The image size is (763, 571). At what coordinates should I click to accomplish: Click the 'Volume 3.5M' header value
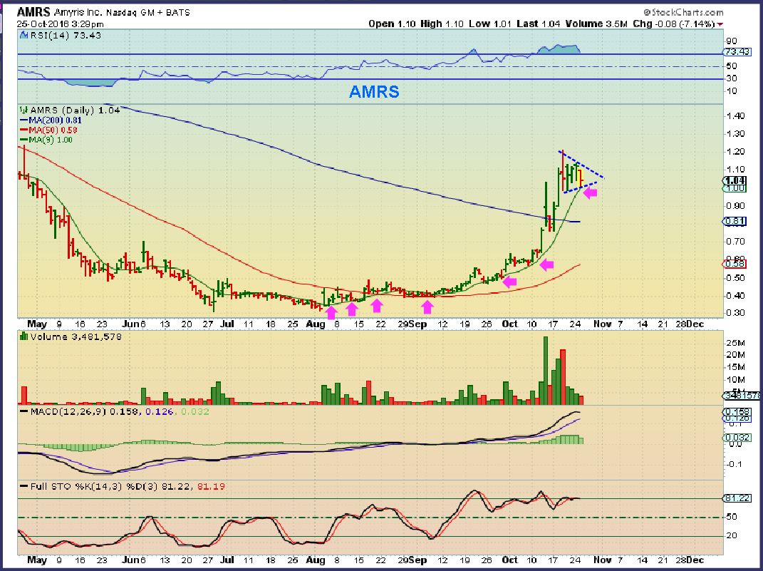pos(596,24)
